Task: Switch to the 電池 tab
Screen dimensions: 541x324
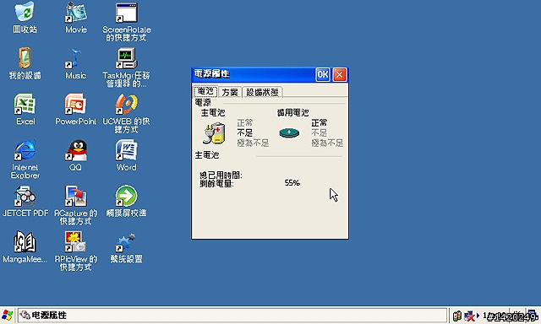Action: [205, 92]
